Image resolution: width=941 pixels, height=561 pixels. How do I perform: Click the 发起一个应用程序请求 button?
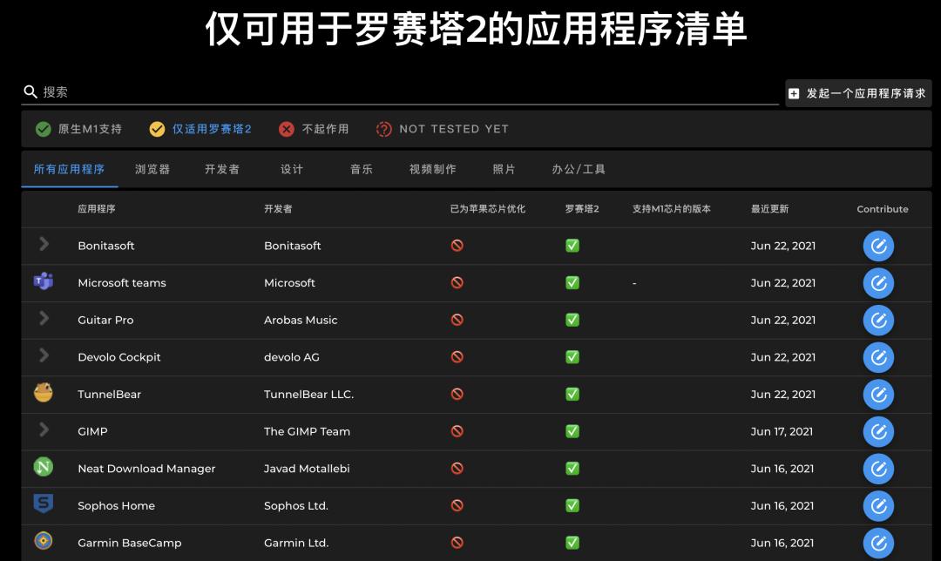[858, 92]
